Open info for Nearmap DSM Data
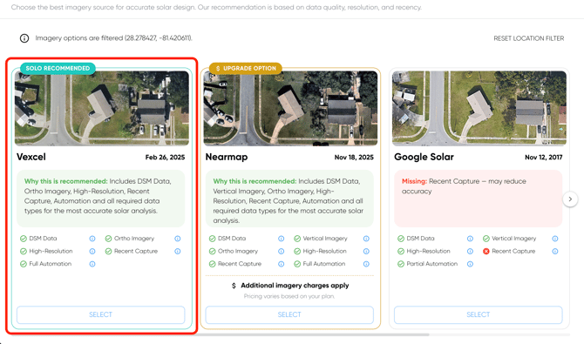Image resolution: width=584 pixels, height=344 pixels. [x=282, y=239]
